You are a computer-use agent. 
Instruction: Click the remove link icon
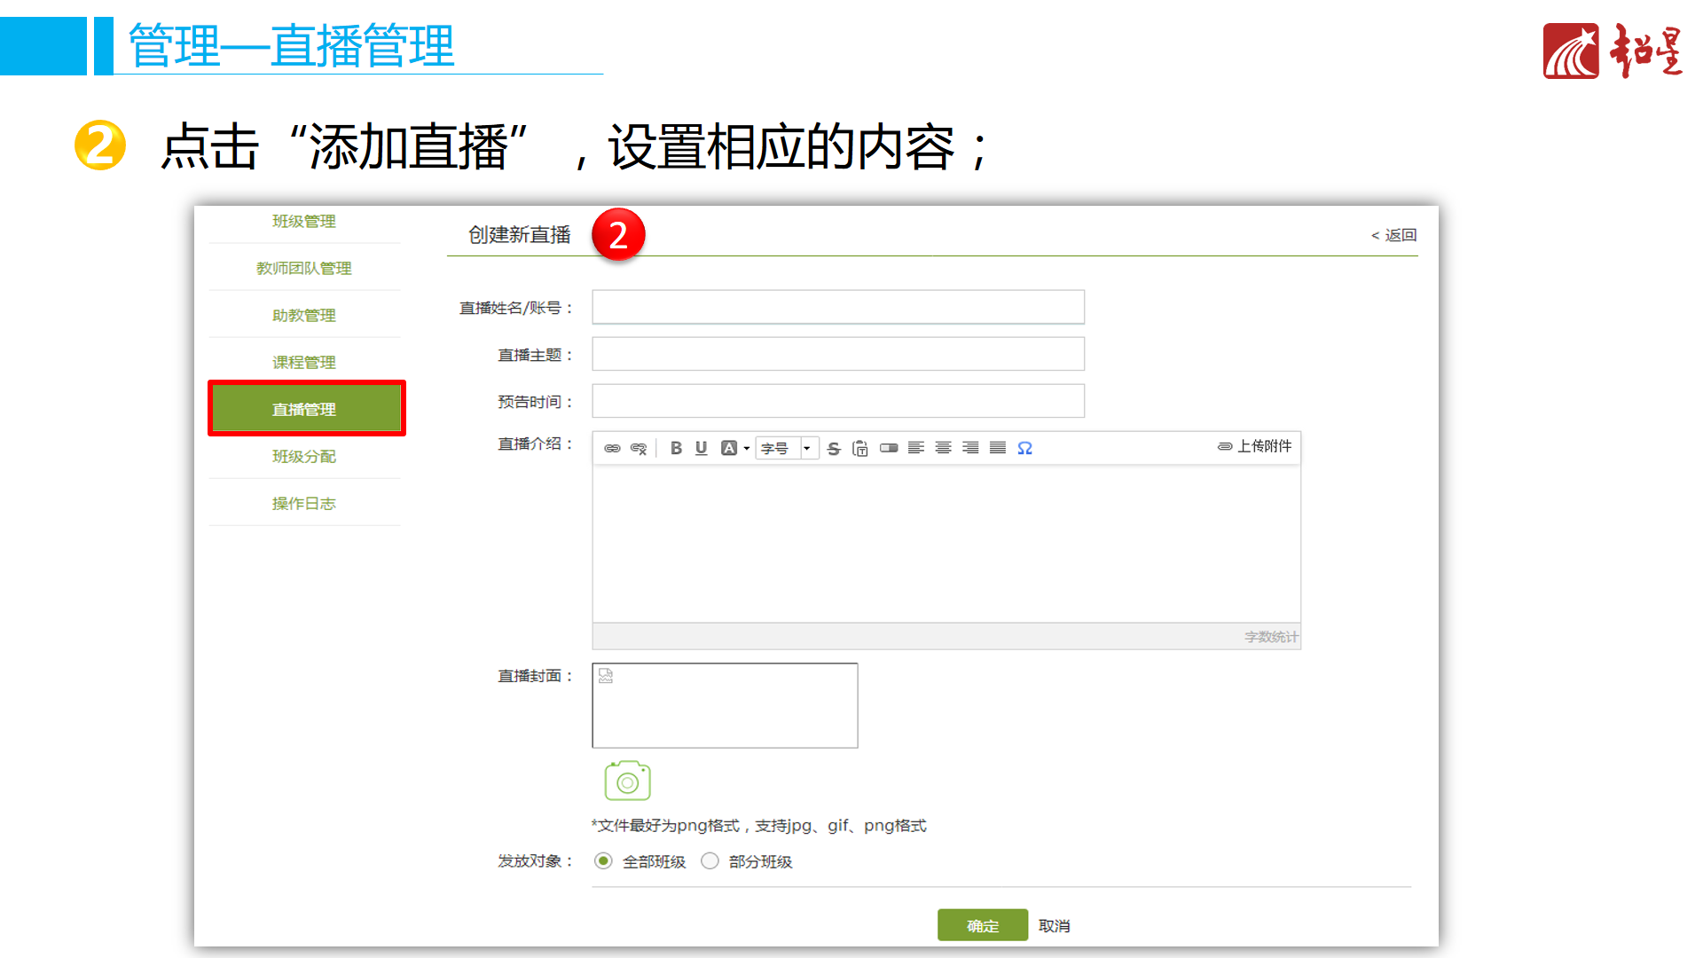[x=639, y=448]
